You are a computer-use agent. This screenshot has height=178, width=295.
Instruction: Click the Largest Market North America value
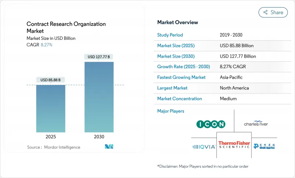click(234, 88)
